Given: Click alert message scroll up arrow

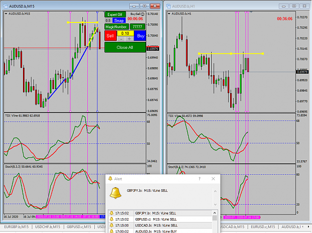Looking at the screenshot, I should click(215, 191).
